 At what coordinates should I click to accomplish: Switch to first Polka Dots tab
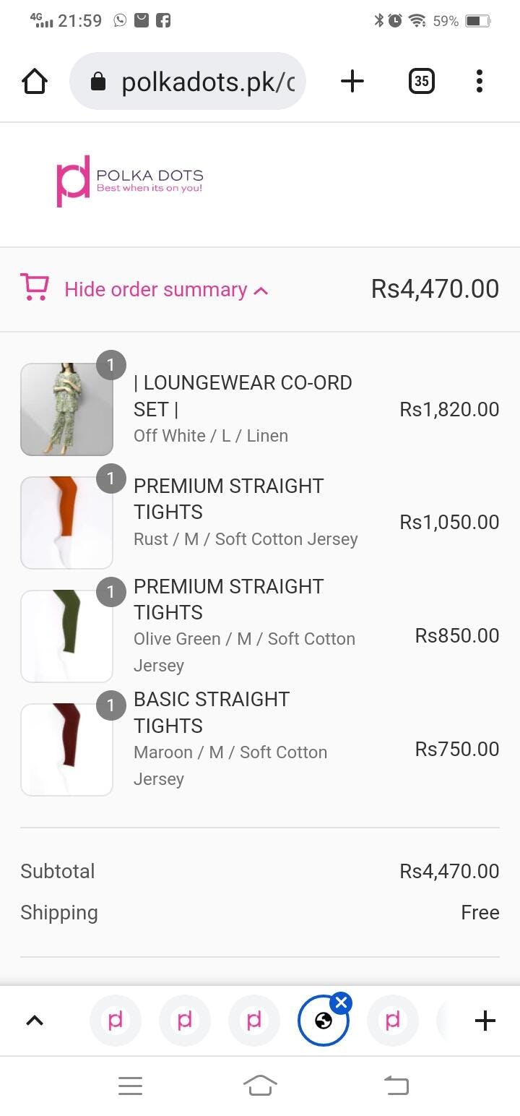tap(116, 1021)
